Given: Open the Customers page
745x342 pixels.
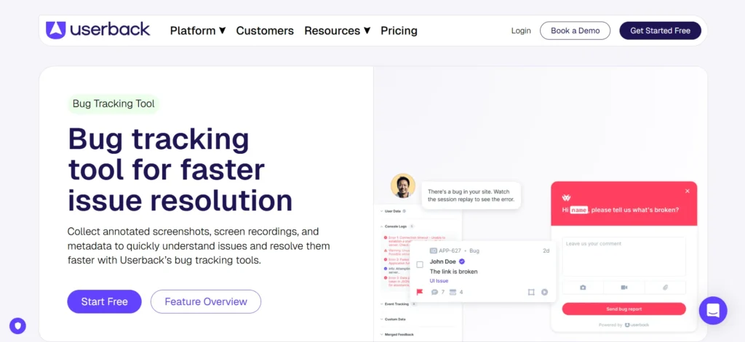Looking at the screenshot, I should coord(265,30).
